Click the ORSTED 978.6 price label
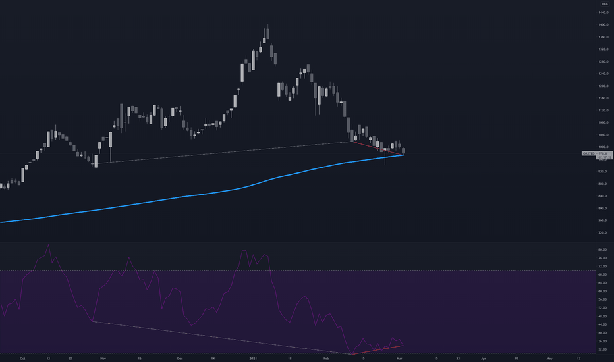Viewport: 614px width, 362px height. 597,153
